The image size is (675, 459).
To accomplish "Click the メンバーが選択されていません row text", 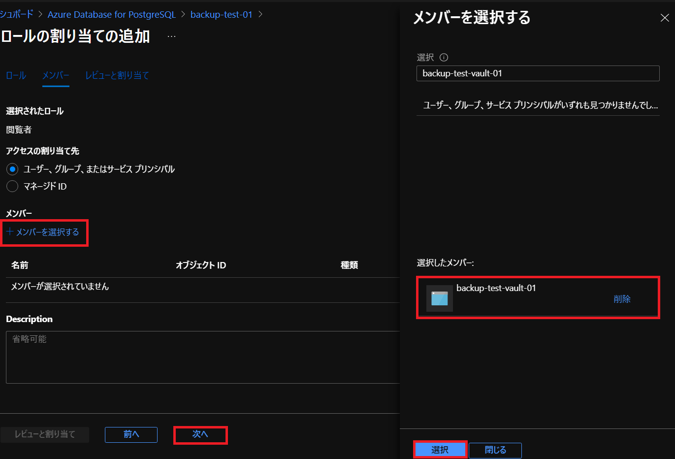I will pos(60,287).
